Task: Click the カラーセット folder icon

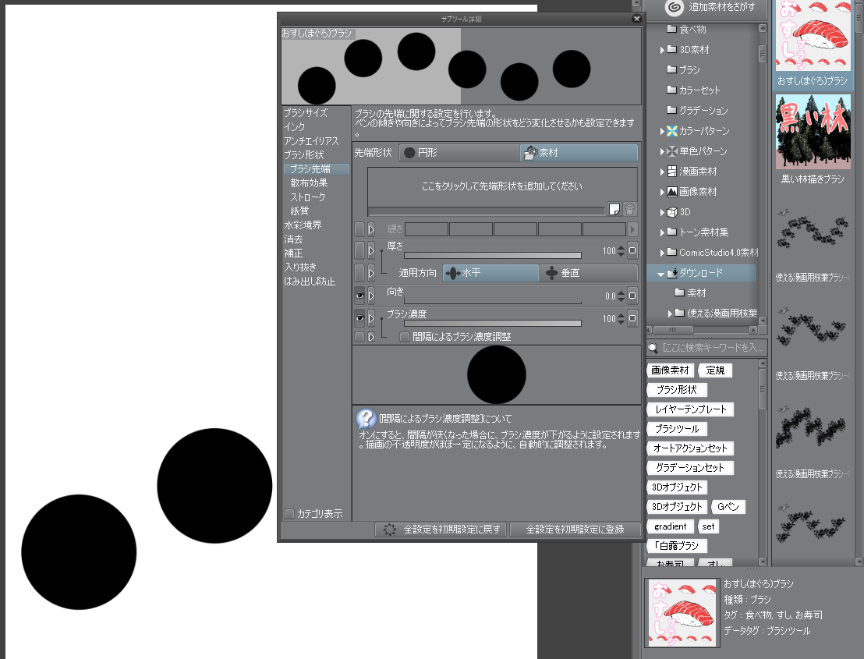Action: pos(671,89)
